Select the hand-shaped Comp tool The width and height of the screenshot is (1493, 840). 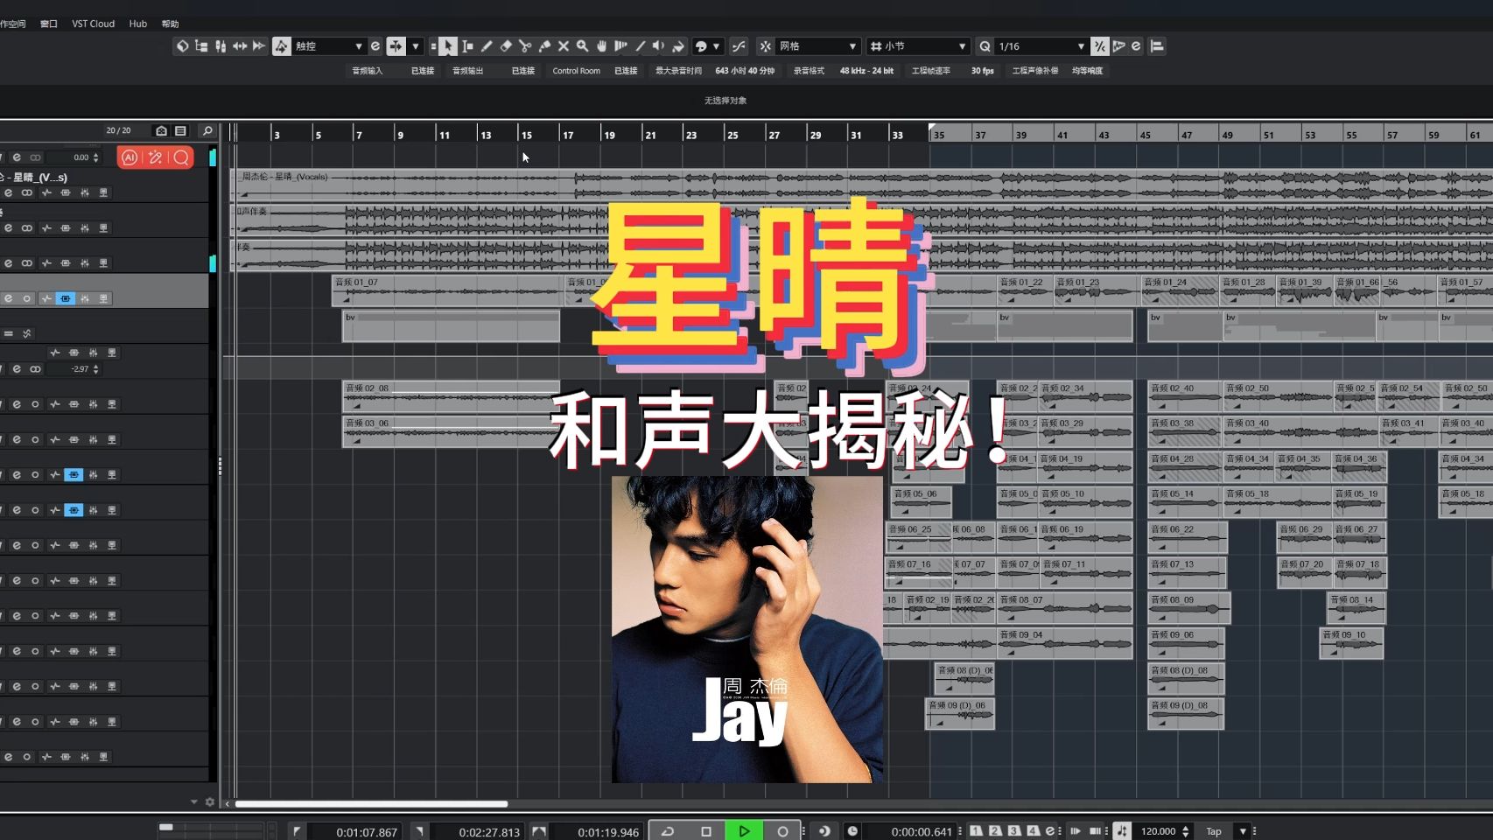click(x=602, y=46)
